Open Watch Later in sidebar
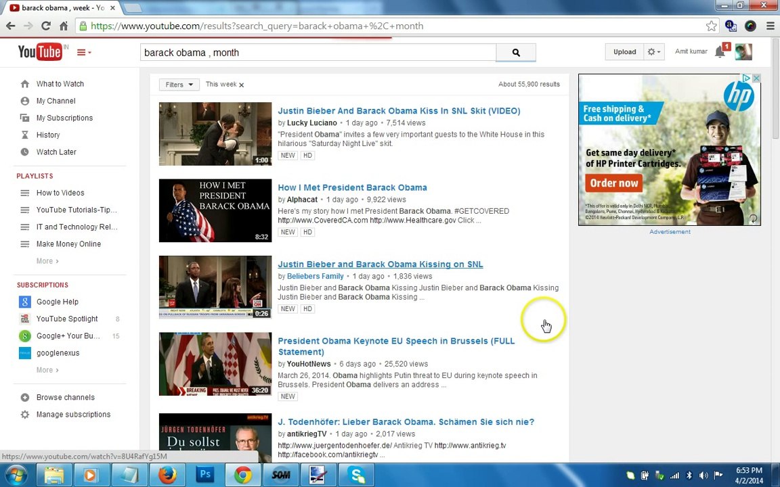780x487 pixels. click(x=56, y=152)
